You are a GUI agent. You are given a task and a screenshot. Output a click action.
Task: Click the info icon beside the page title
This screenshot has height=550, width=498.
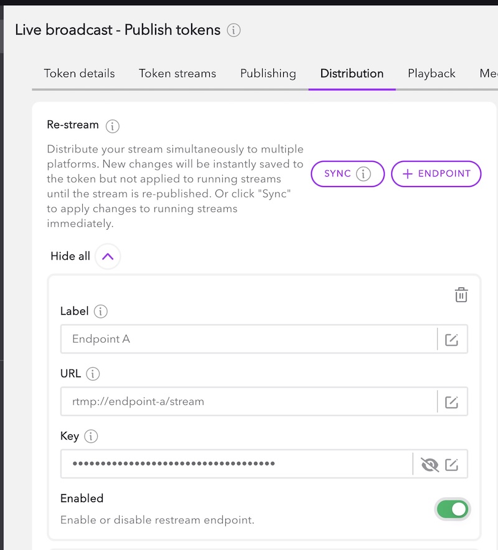233,30
